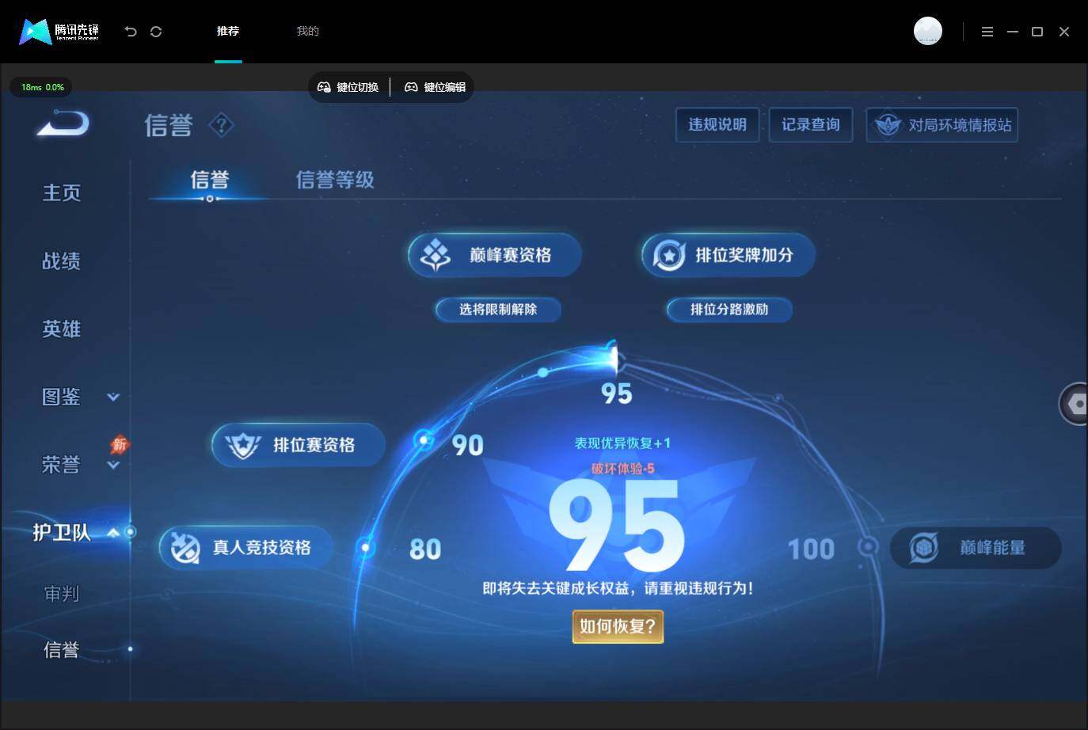
Task: Click the 如何恢复? button
Action: 618,626
